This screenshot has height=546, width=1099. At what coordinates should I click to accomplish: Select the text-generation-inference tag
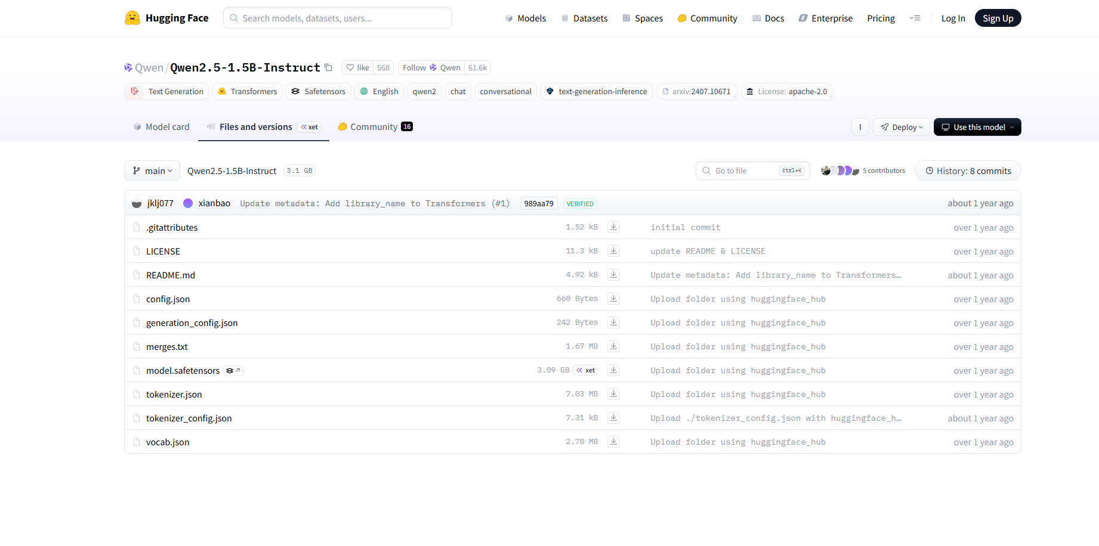click(x=596, y=91)
